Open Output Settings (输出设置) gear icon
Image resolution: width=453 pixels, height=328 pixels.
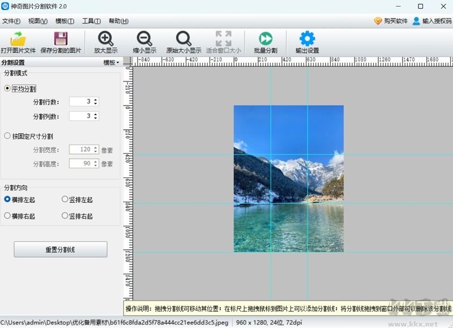[307, 39]
